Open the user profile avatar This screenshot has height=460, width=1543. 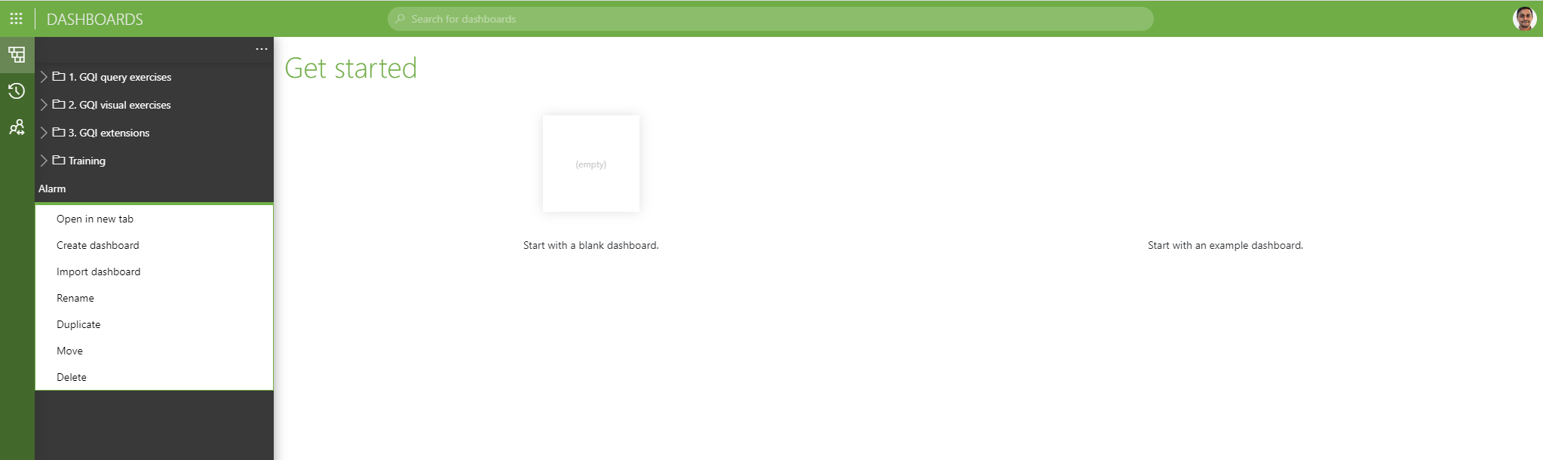(x=1524, y=19)
